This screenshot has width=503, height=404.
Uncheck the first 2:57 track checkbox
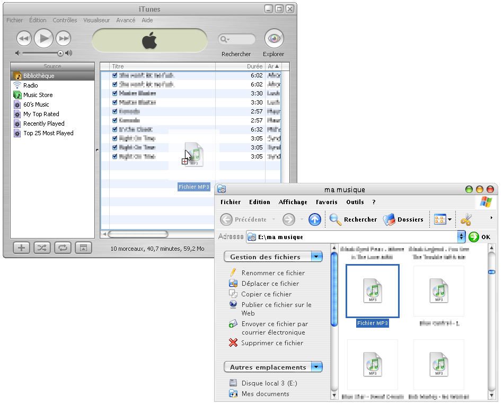[x=114, y=111]
